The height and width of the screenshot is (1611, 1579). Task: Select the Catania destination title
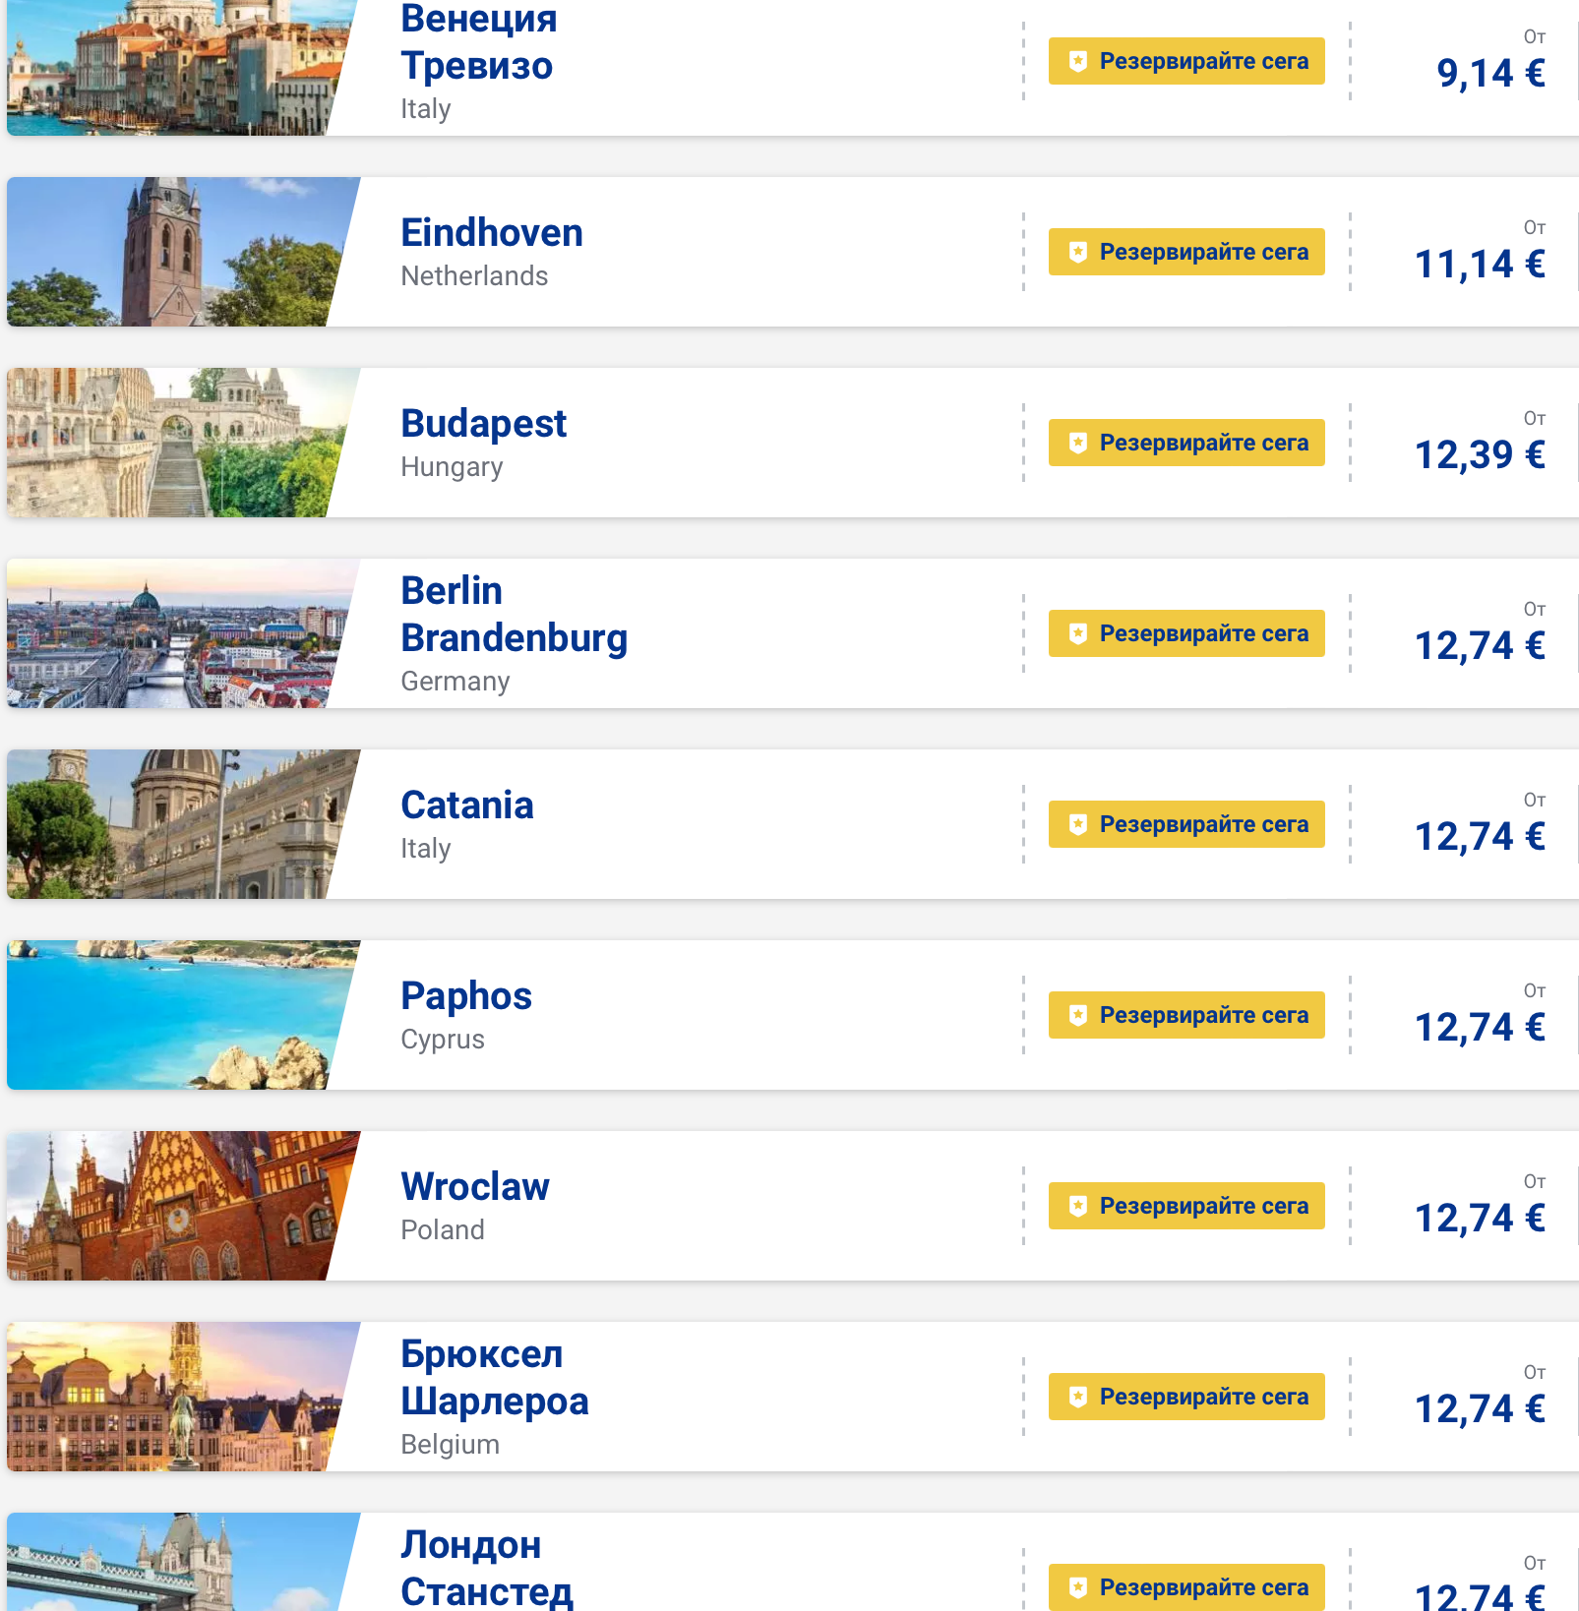point(467,805)
